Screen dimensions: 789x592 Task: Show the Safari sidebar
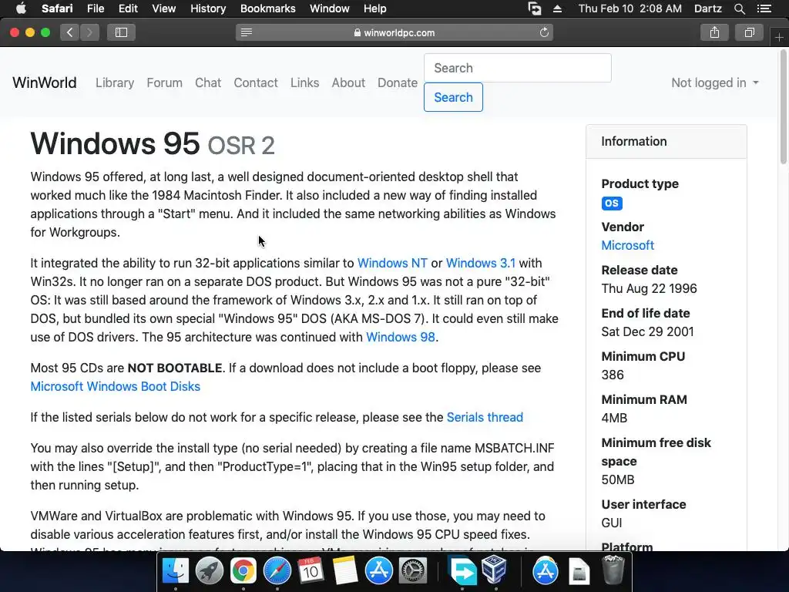click(121, 32)
